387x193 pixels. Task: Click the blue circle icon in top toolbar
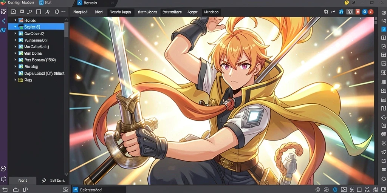(x=365, y=12)
